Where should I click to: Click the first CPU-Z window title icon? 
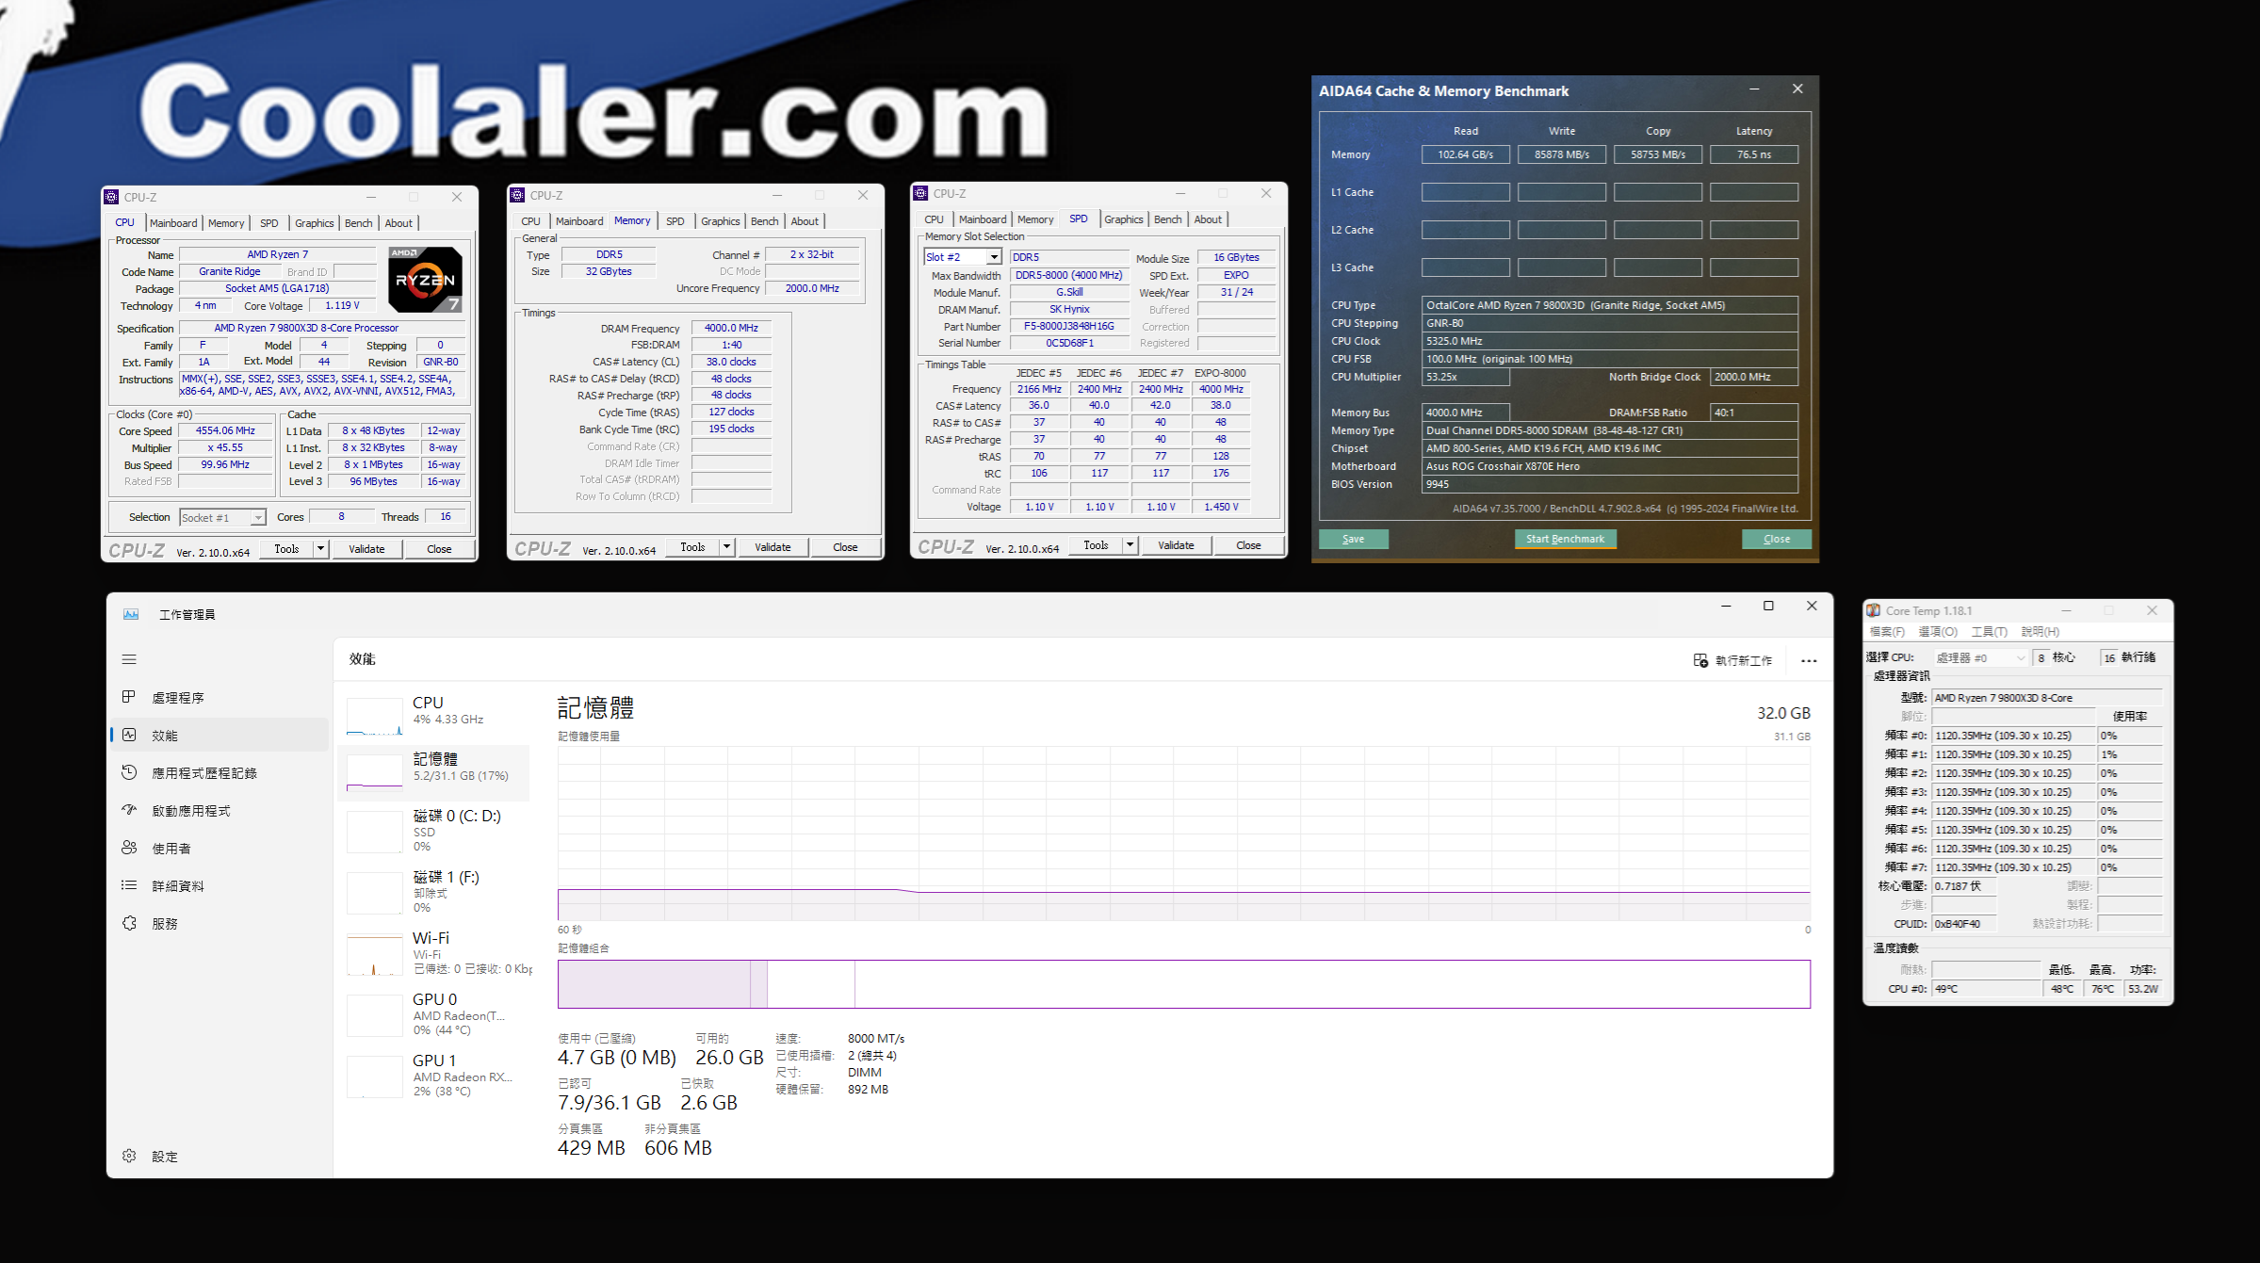click(x=111, y=197)
